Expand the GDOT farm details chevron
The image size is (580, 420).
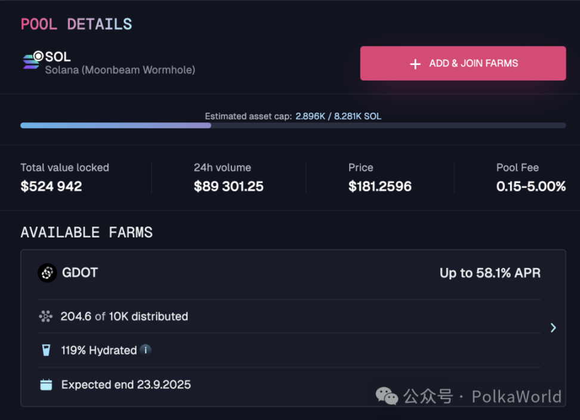click(553, 328)
